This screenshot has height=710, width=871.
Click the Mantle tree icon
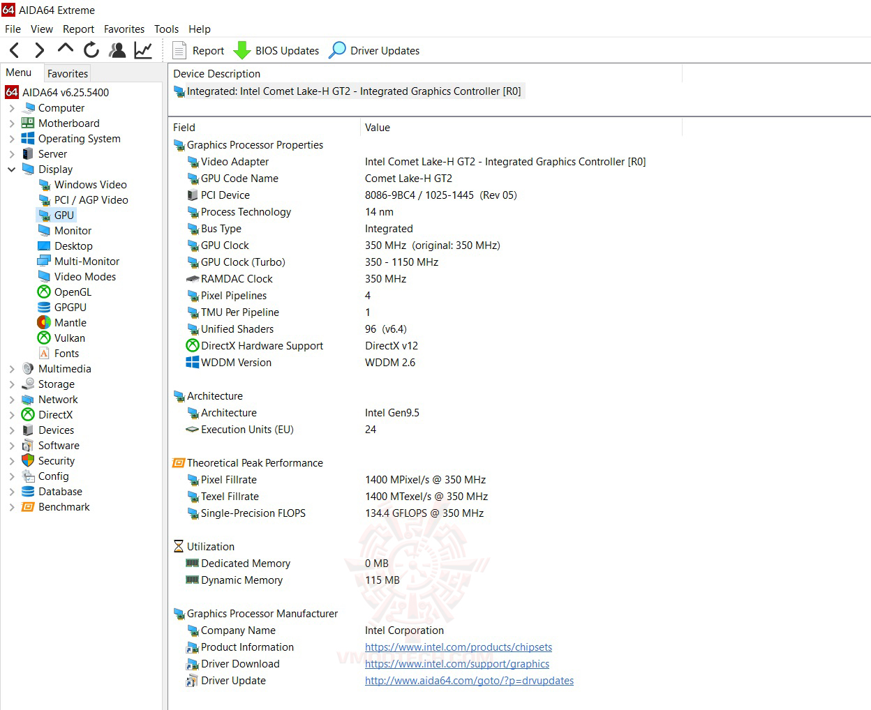click(x=44, y=323)
